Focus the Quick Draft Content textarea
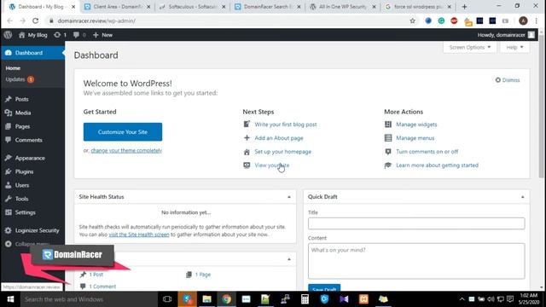 click(x=416, y=261)
